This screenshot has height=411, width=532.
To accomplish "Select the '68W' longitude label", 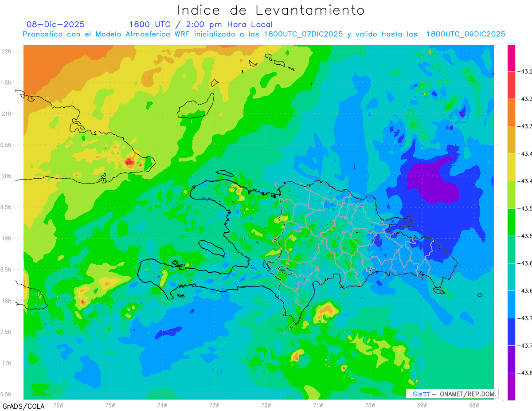I will click(x=474, y=405).
